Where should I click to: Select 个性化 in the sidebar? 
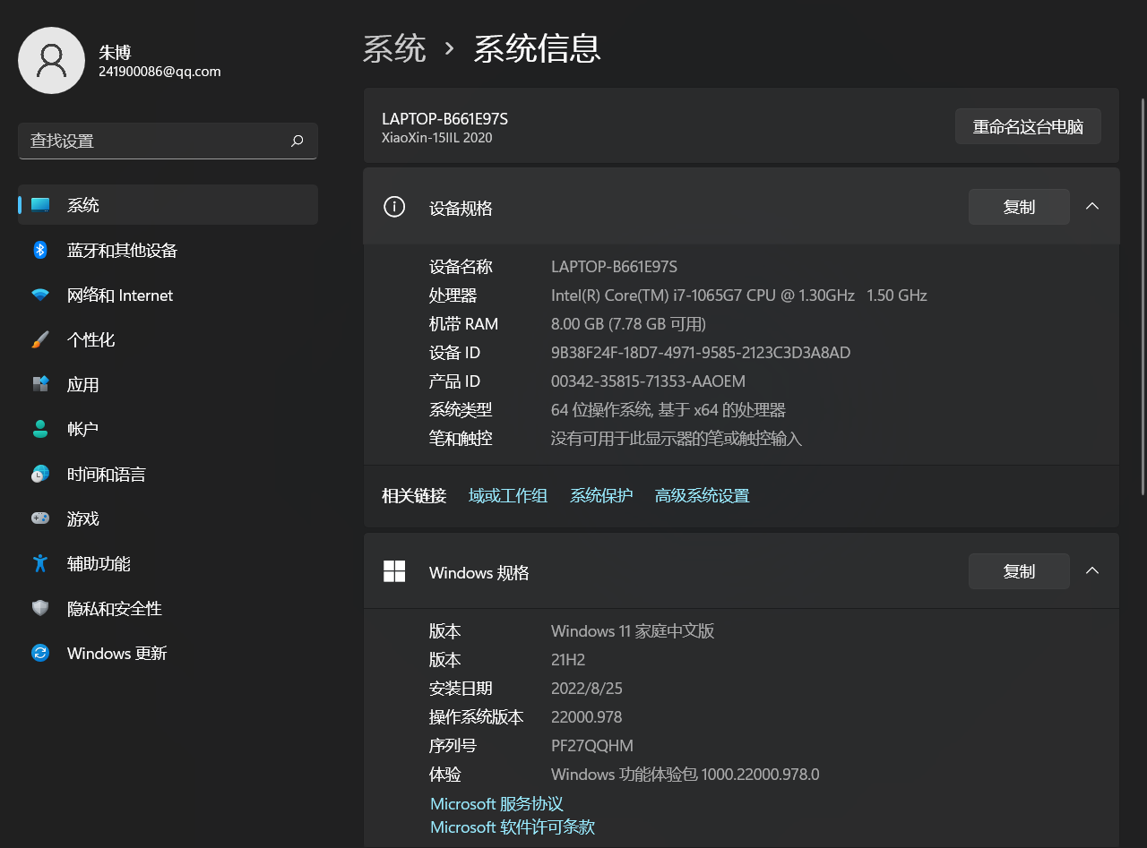click(168, 339)
